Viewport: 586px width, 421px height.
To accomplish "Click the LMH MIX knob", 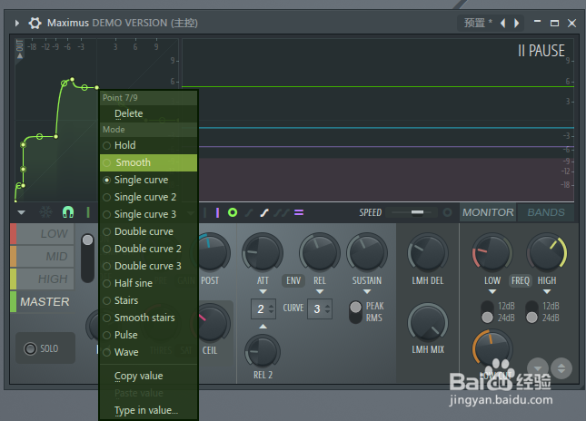I will coord(428,322).
